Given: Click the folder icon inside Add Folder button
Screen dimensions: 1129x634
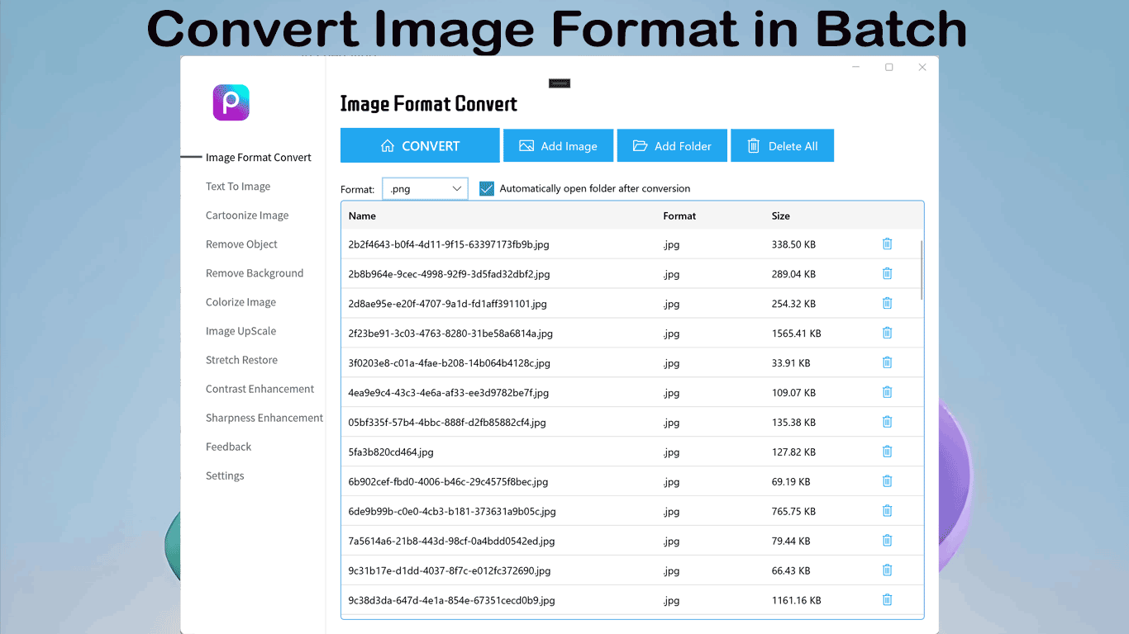Looking at the screenshot, I should tap(639, 145).
